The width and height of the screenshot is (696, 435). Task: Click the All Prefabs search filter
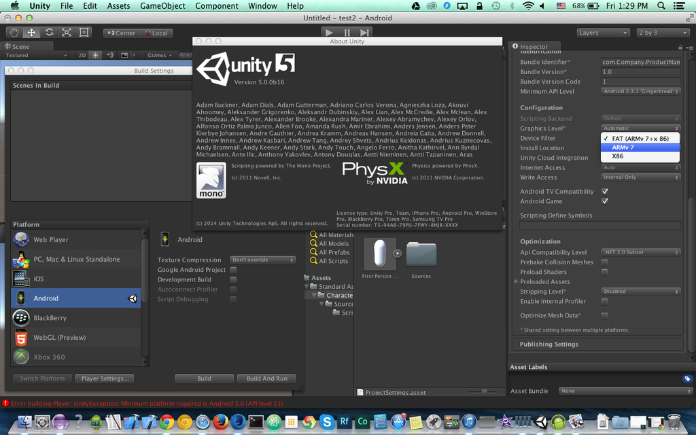tap(330, 252)
